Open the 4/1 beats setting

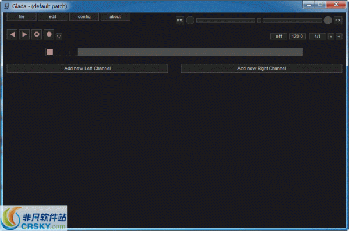(x=318, y=37)
